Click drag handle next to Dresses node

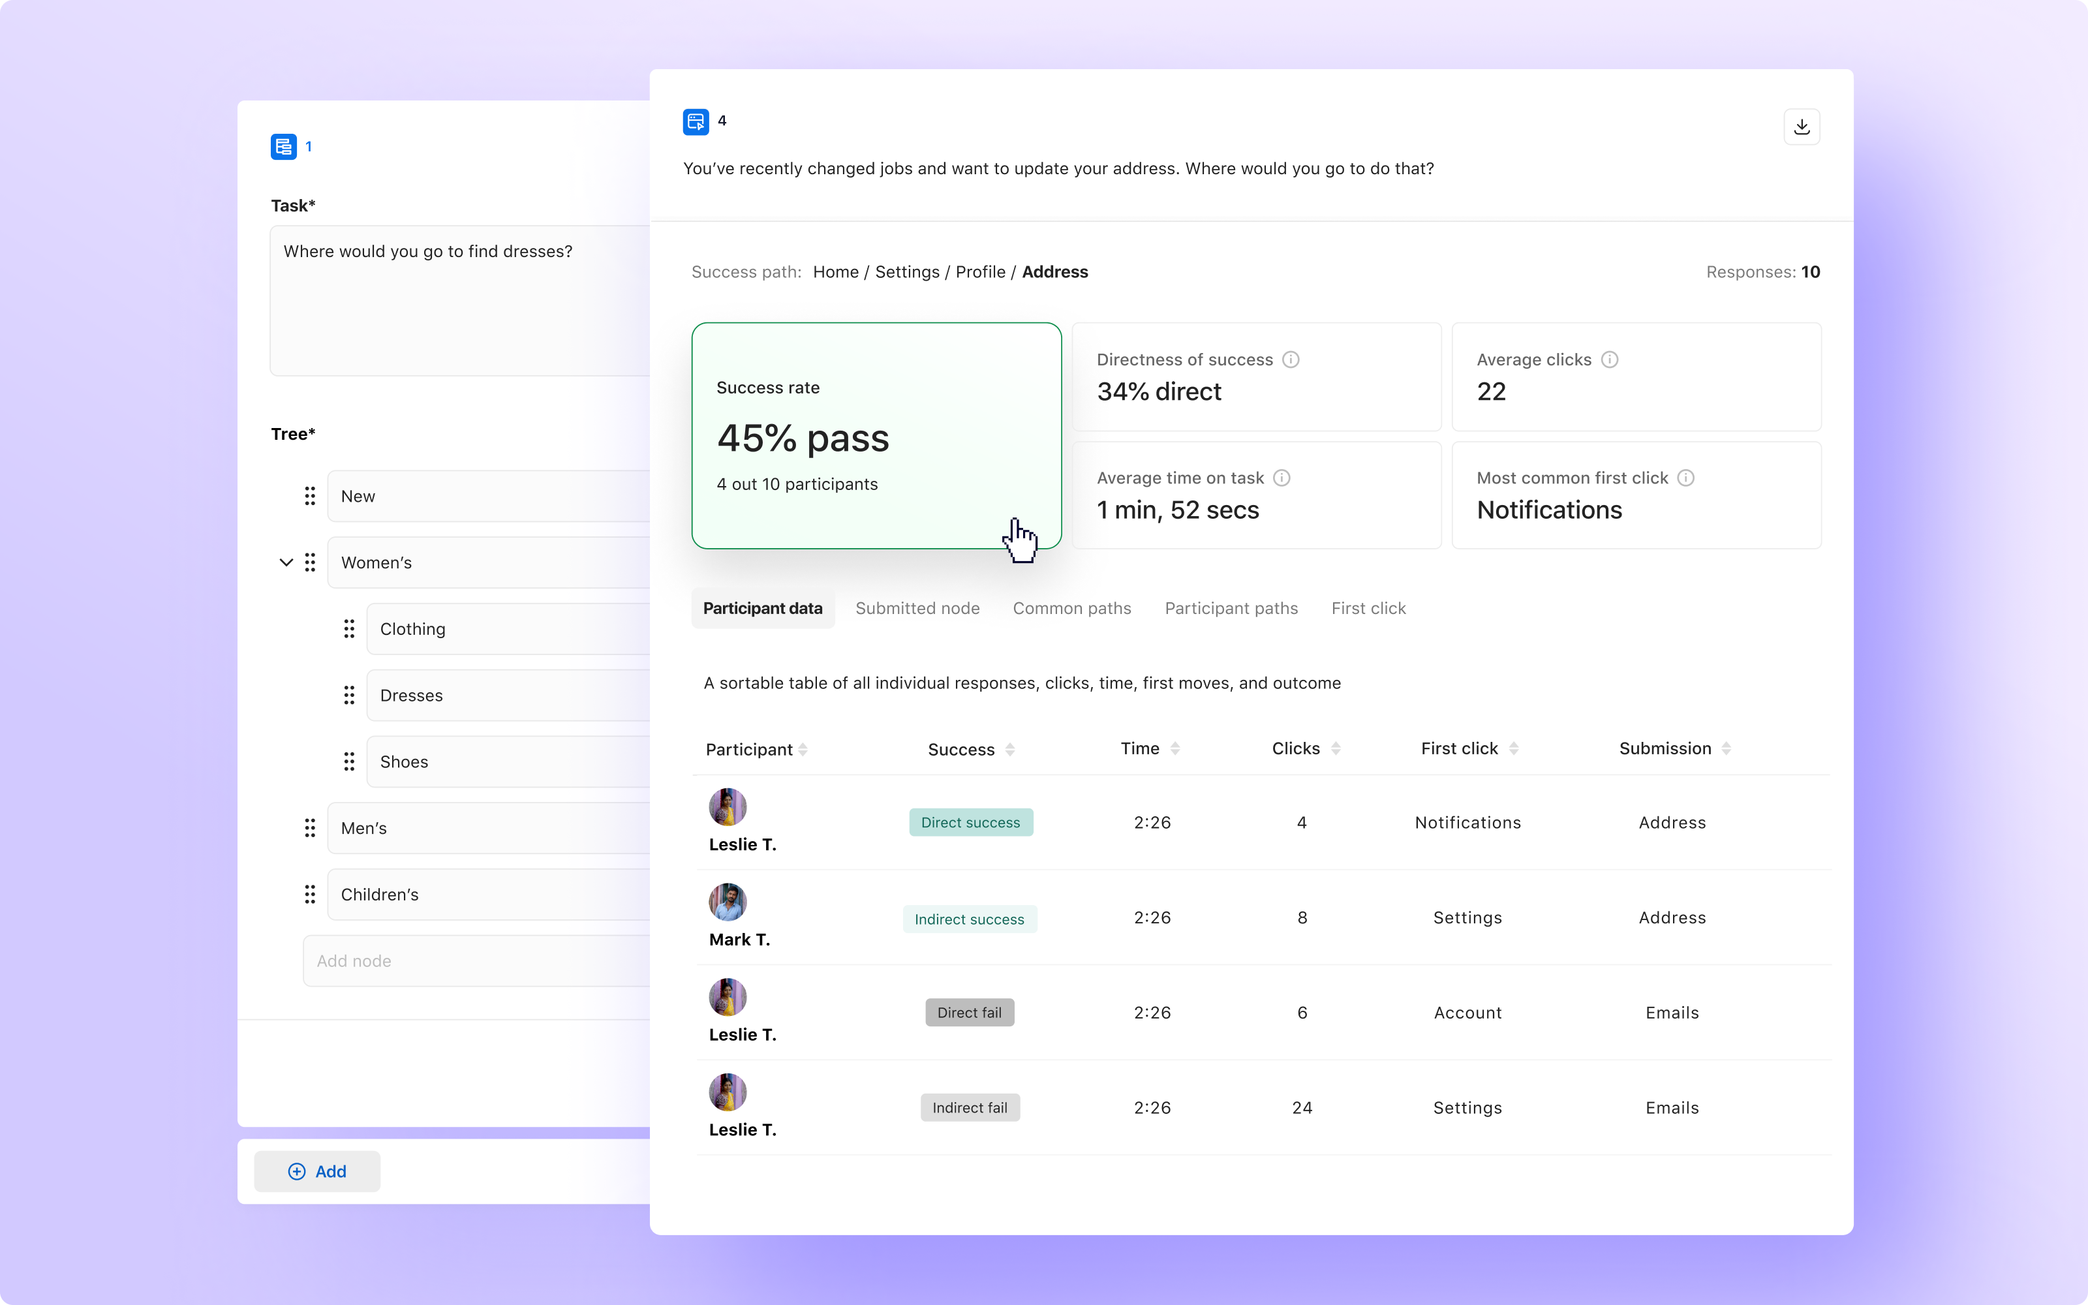click(x=348, y=696)
